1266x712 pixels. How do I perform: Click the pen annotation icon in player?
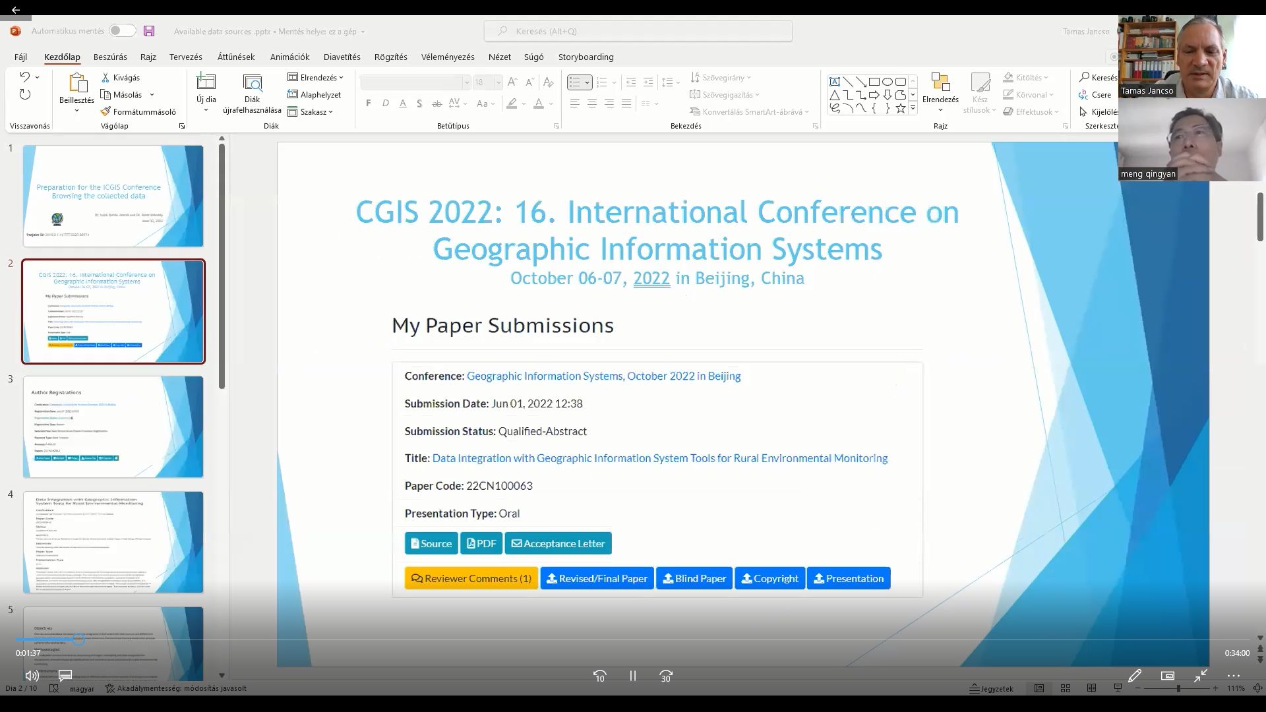click(1135, 676)
